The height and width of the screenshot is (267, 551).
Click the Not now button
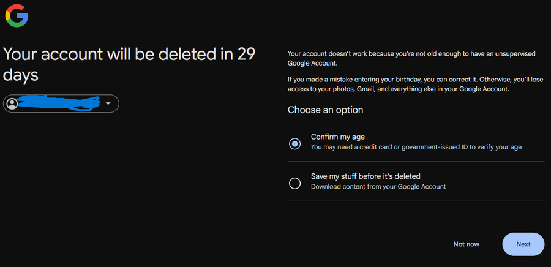pyautogui.click(x=466, y=244)
